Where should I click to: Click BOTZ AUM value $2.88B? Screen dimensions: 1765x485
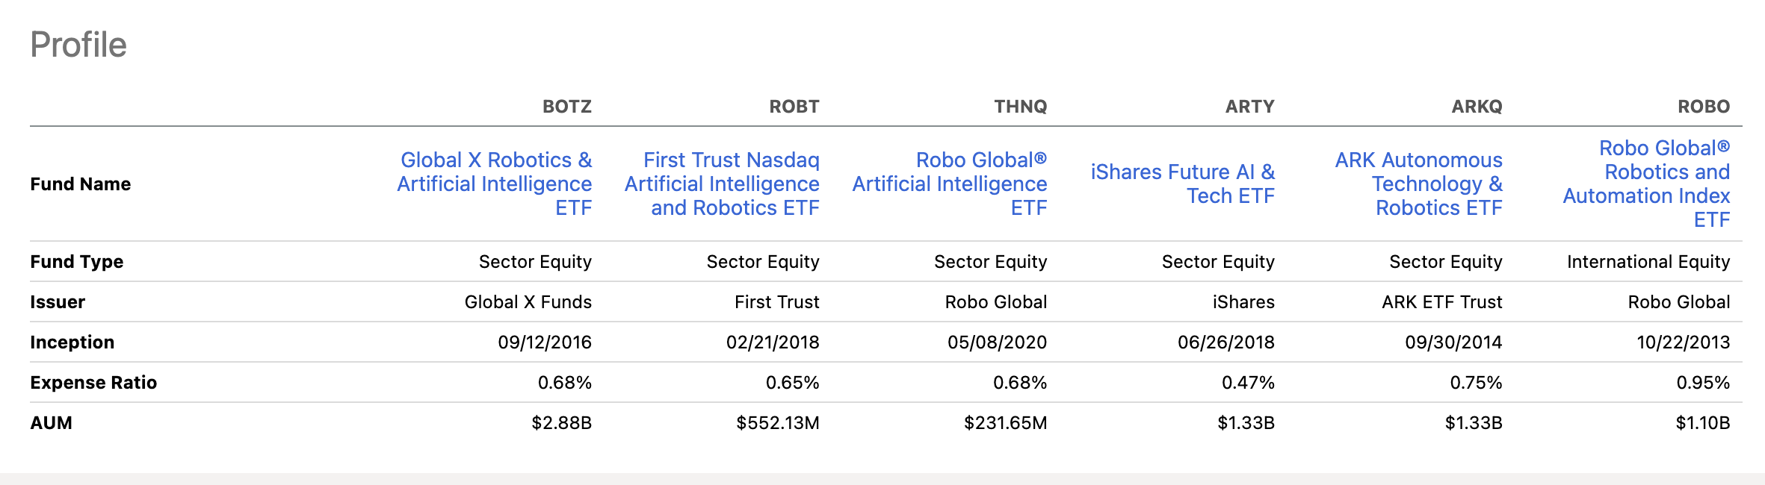pyautogui.click(x=562, y=423)
